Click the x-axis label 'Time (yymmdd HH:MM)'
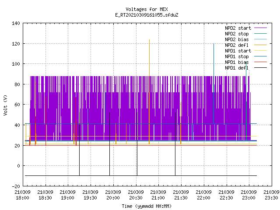280x210 pixels. pos(147,206)
